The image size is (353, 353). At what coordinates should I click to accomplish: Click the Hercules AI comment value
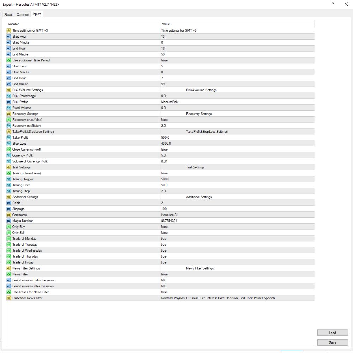click(x=169, y=215)
